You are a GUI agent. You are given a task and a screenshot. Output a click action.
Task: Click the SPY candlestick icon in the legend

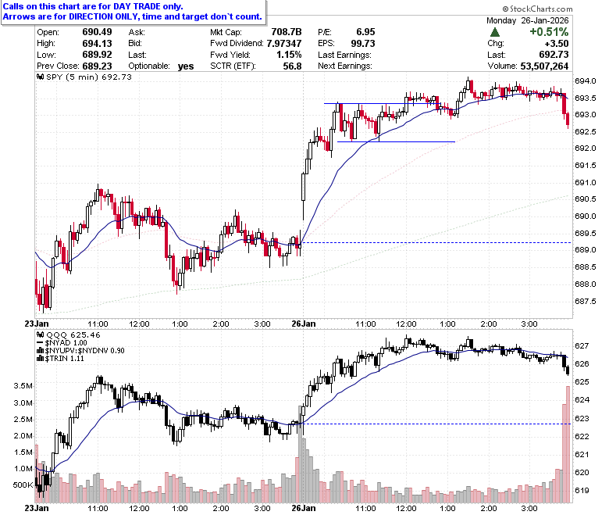tap(40, 77)
